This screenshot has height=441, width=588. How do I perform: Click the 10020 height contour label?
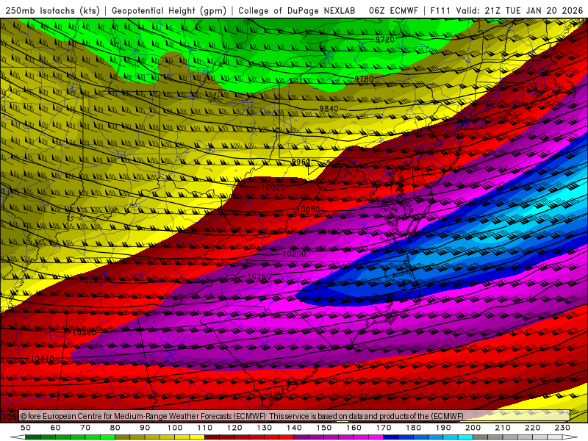pyautogui.click(x=273, y=187)
